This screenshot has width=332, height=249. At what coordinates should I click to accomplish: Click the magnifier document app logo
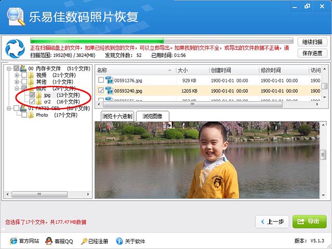(x=16, y=17)
